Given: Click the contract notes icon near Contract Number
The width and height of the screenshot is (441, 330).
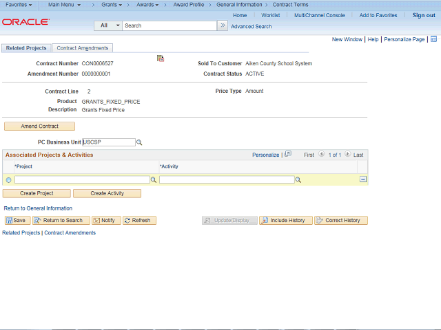Looking at the screenshot, I should 161,58.
